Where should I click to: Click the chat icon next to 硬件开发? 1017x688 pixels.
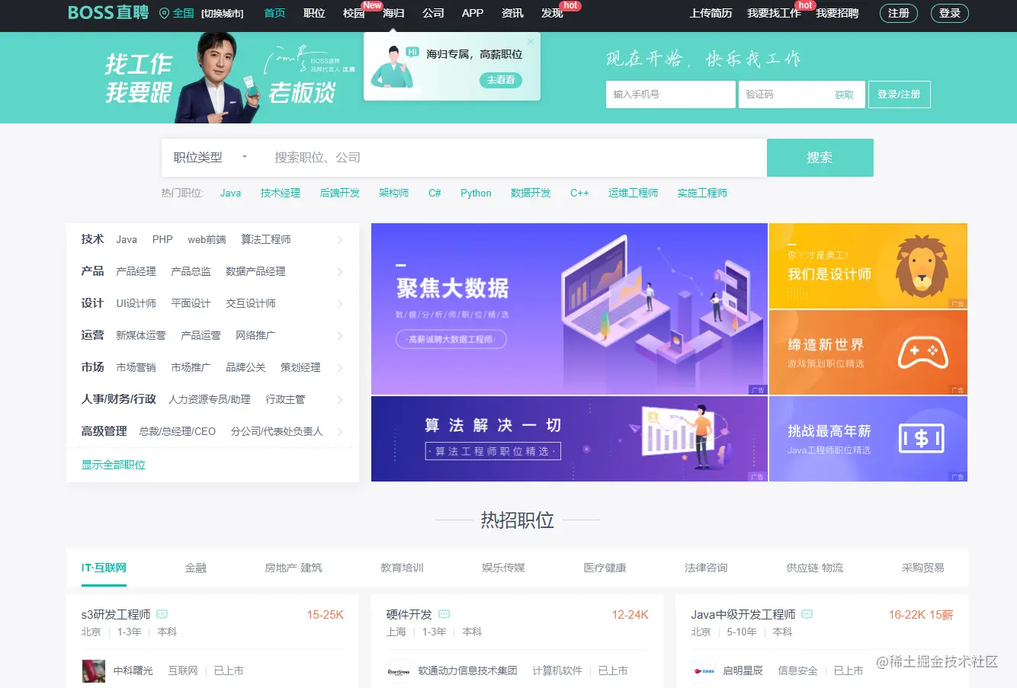click(444, 614)
